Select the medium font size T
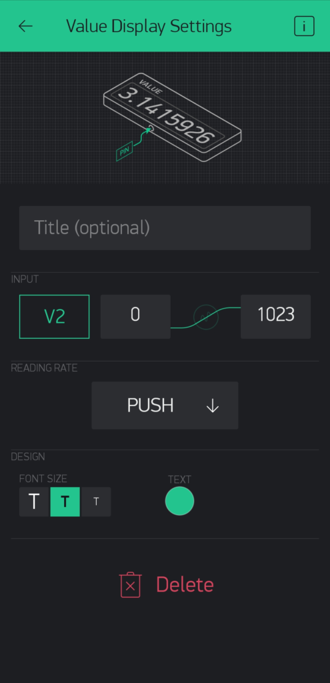Screen dimensions: 330x683 tap(65, 502)
